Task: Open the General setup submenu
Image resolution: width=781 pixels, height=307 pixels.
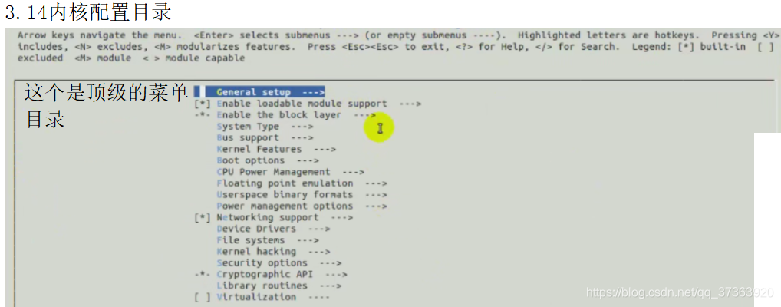Action: pos(271,92)
